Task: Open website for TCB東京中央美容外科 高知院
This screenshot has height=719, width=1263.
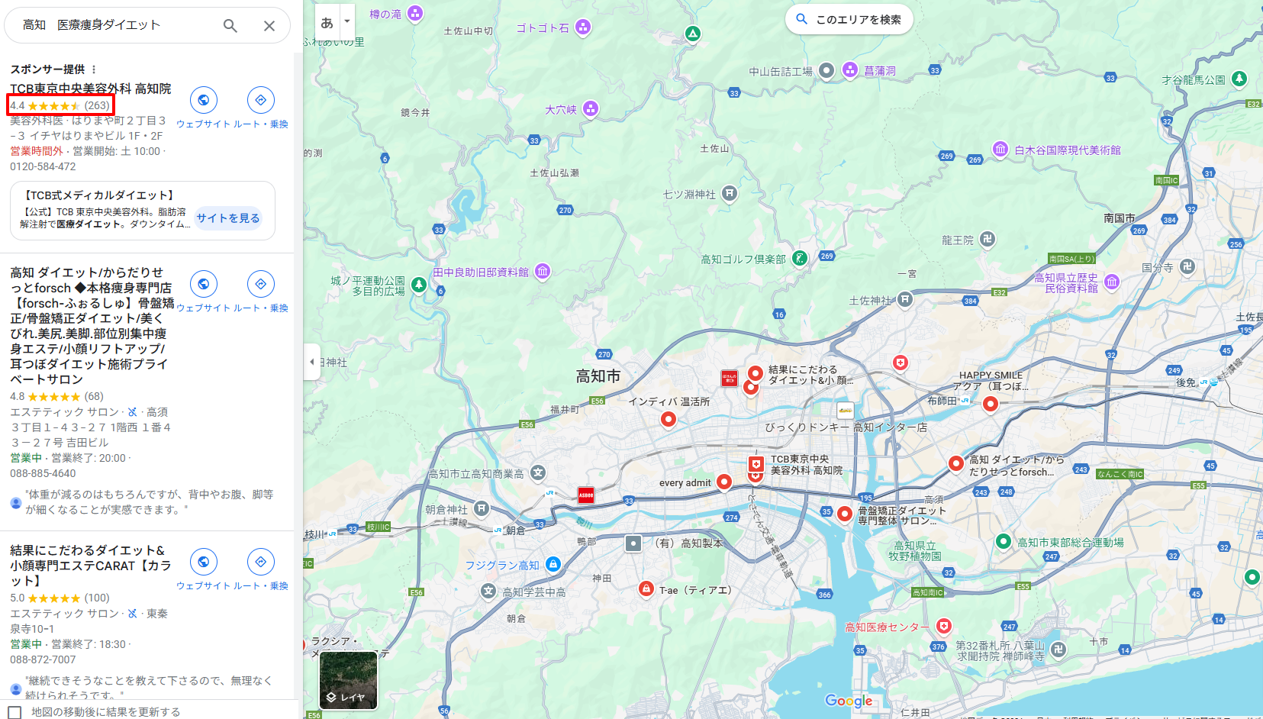Action: pos(204,100)
